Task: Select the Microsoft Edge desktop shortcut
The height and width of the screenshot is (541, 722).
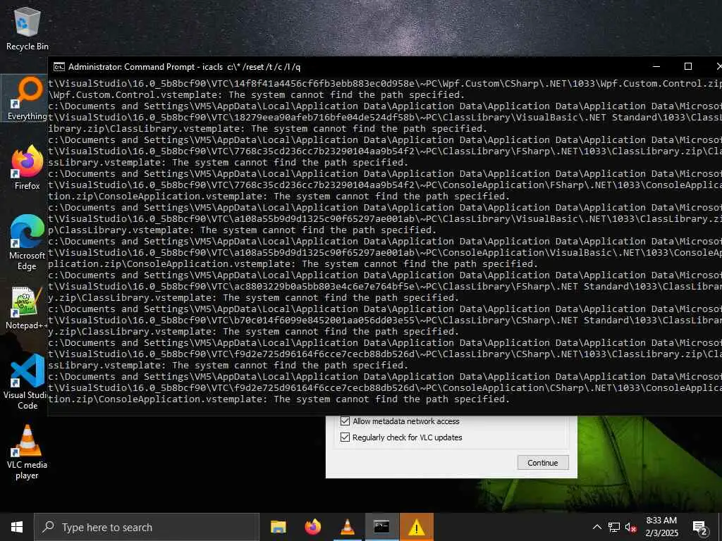Action: tap(27, 242)
